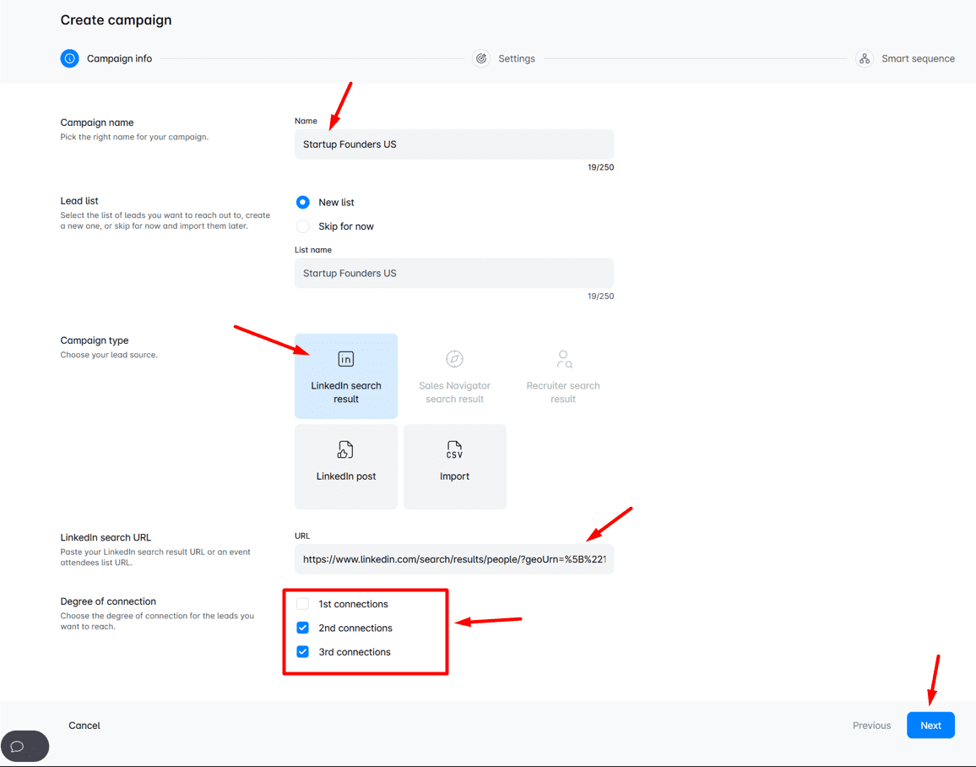Click the LinkedIn search URL heading
The width and height of the screenshot is (976, 767).
click(106, 537)
